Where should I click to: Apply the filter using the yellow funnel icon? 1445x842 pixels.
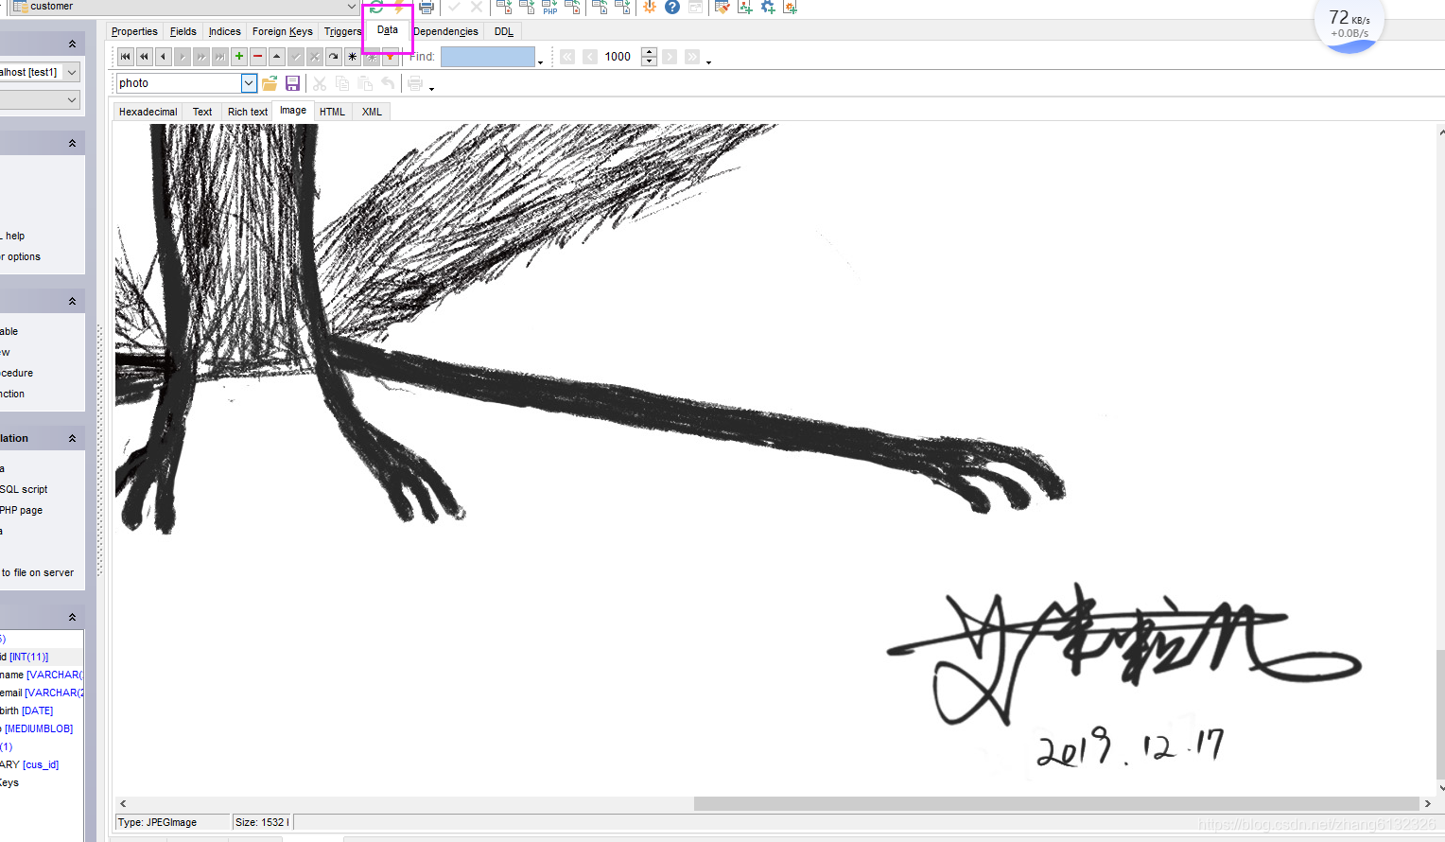coord(391,57)
